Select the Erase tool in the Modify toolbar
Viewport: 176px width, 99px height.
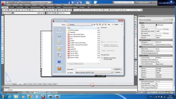click(x=136, y=17)
